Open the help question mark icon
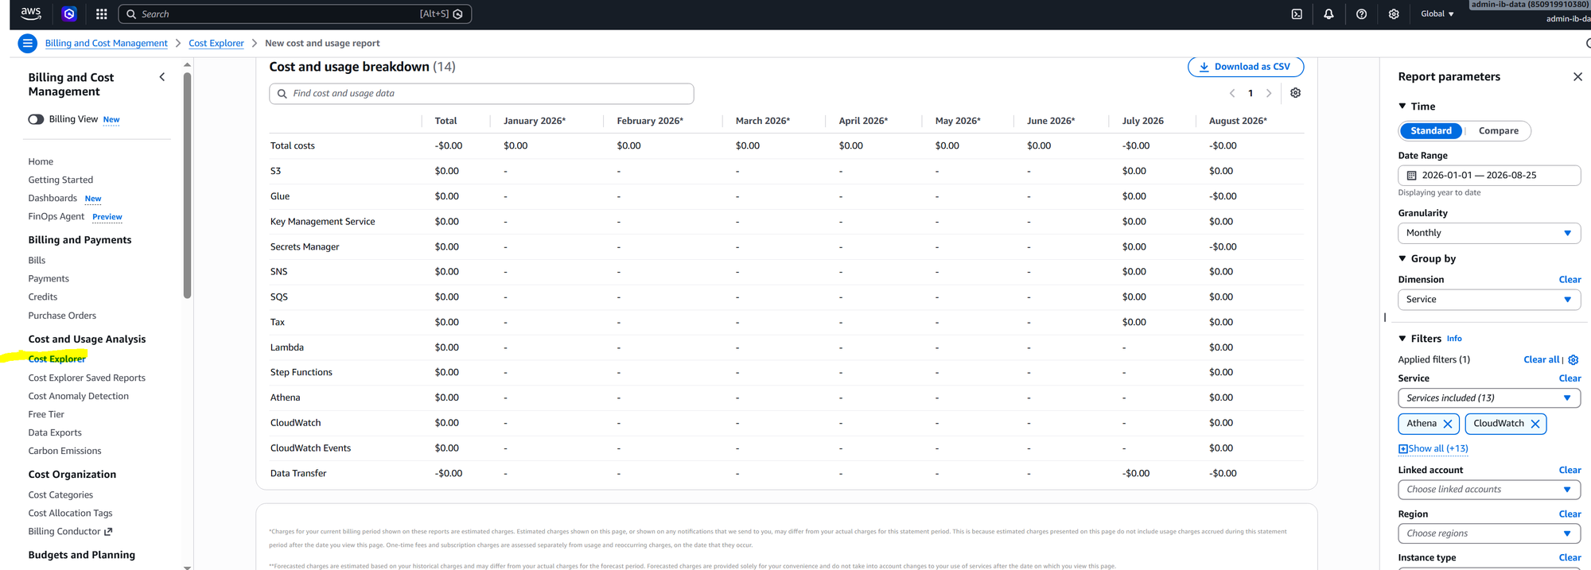The width and height of the screenshot is (1591, 570). [x=1361, y=14]
